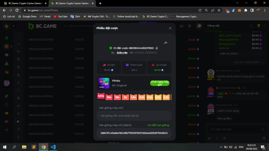
Task: Copy the bet ID with the copy icon
Action: coord(157,48)
